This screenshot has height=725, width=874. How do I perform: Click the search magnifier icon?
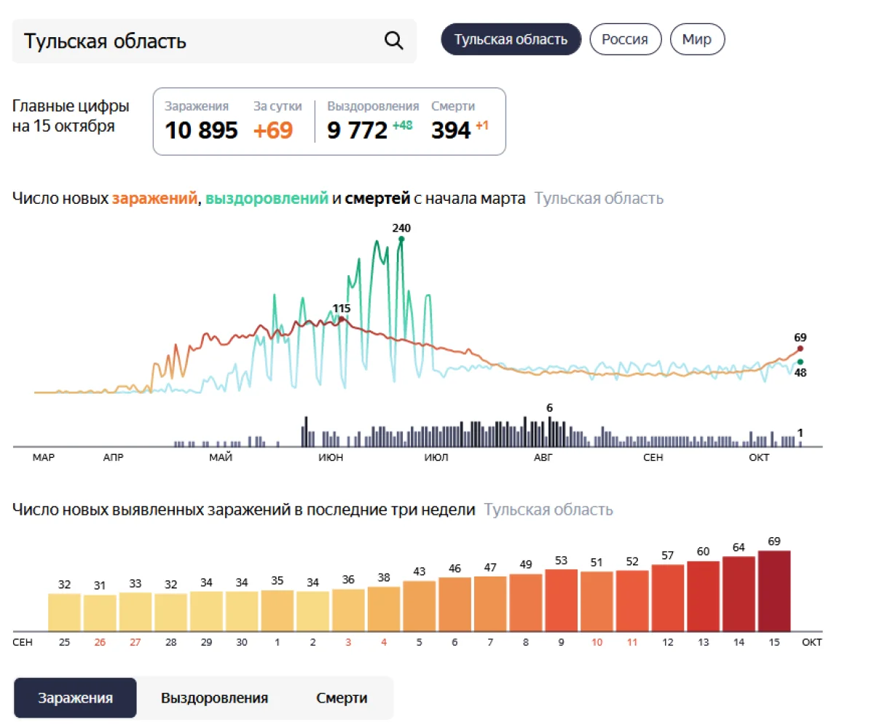point(393,41)
